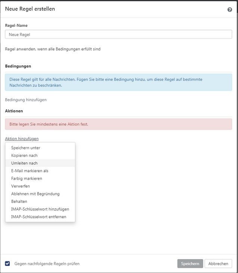238x273 pixels.
Task: Open the "Aktion hinzufügen" dropdown
Action: [x=22, y=139]
